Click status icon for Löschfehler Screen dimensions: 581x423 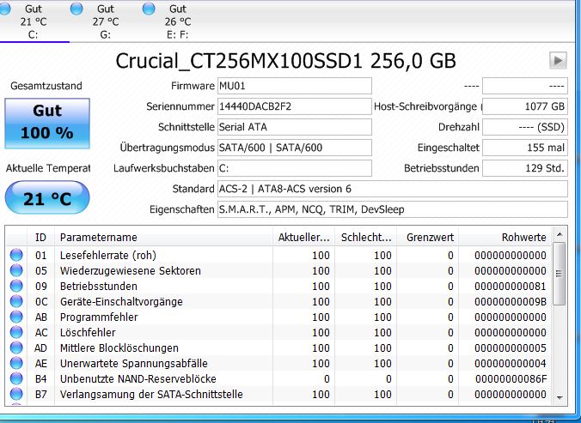pyautogui.click(x=16, y=332)
